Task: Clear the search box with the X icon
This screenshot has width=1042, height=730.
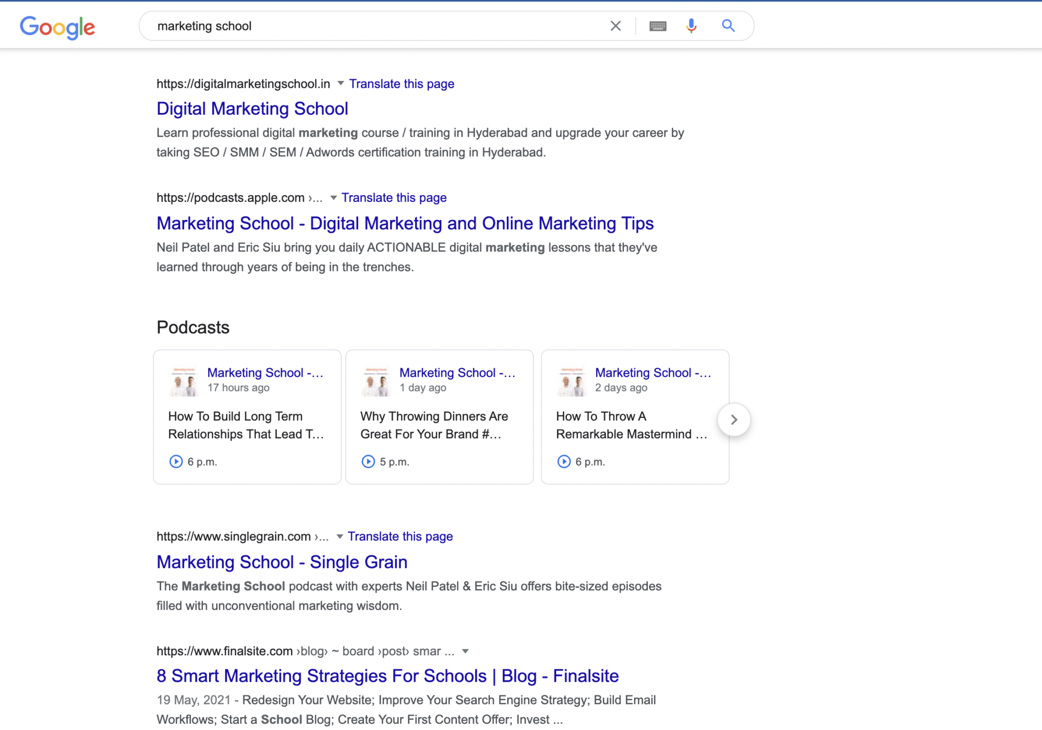Action: pyautogui.click(x=616, y=26)
